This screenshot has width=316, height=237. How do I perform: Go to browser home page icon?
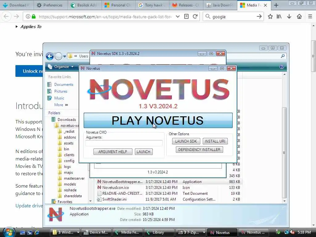coord(299,17)
